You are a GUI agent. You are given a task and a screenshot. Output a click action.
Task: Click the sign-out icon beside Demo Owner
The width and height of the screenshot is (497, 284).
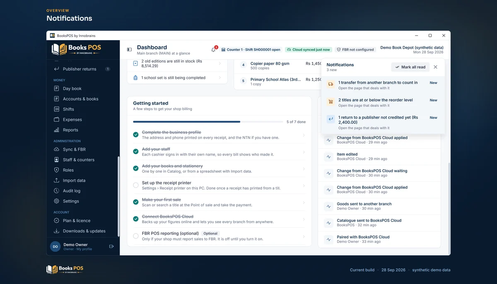[111, 246]
